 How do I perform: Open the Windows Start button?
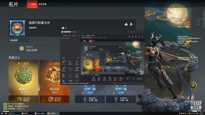coord(2,113)
